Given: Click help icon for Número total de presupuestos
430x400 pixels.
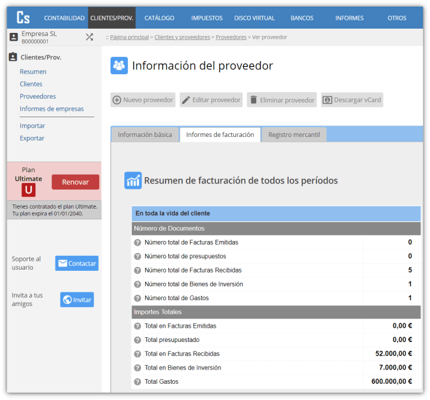Looking at the screenshot, I should (137, 257).
